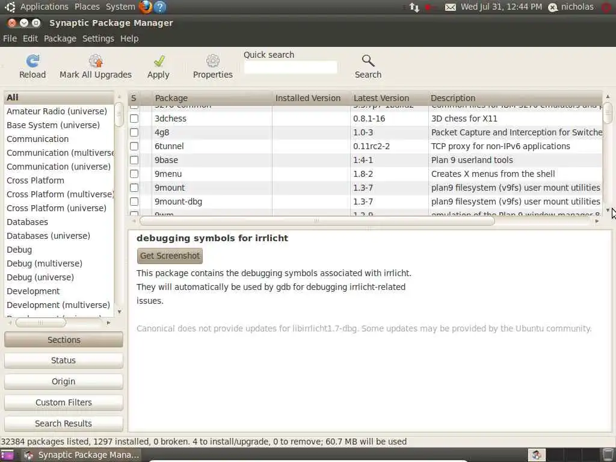Click the package list vertical scrollbar thumb
Viewport: 616px width, 462px height.
608,114
